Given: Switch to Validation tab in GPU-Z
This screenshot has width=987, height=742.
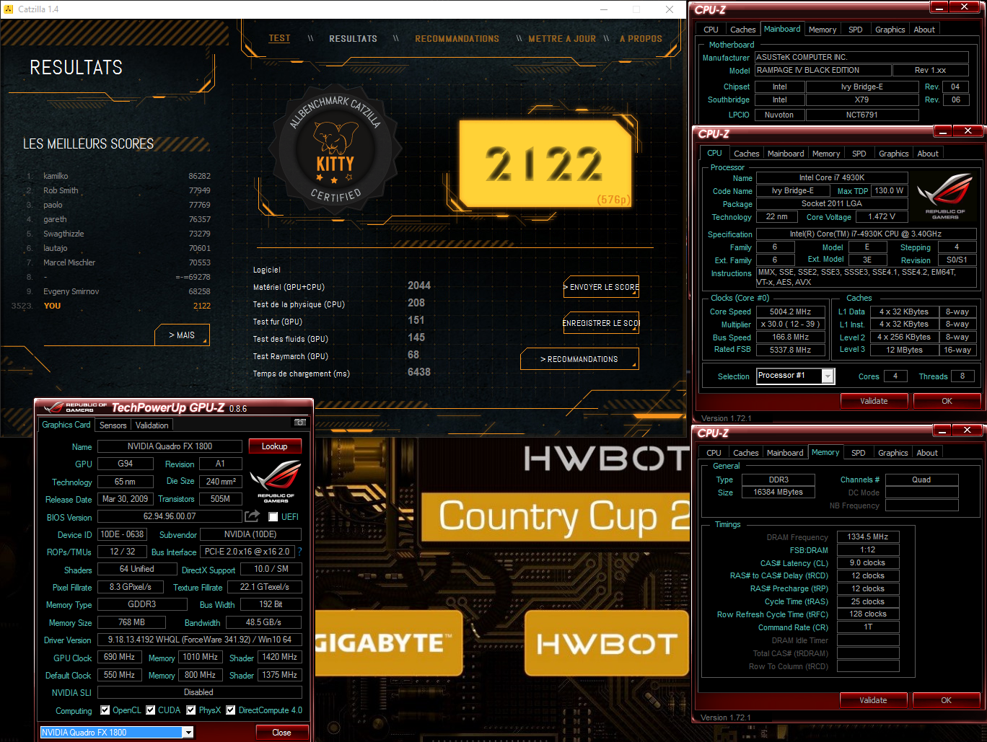Looking at the screenshot, I should (x=152, y=425).
